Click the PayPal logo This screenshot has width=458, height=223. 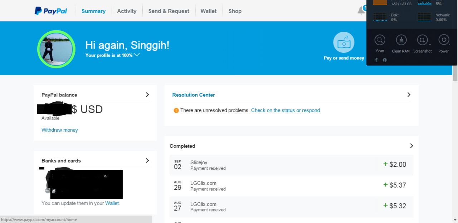51,11
